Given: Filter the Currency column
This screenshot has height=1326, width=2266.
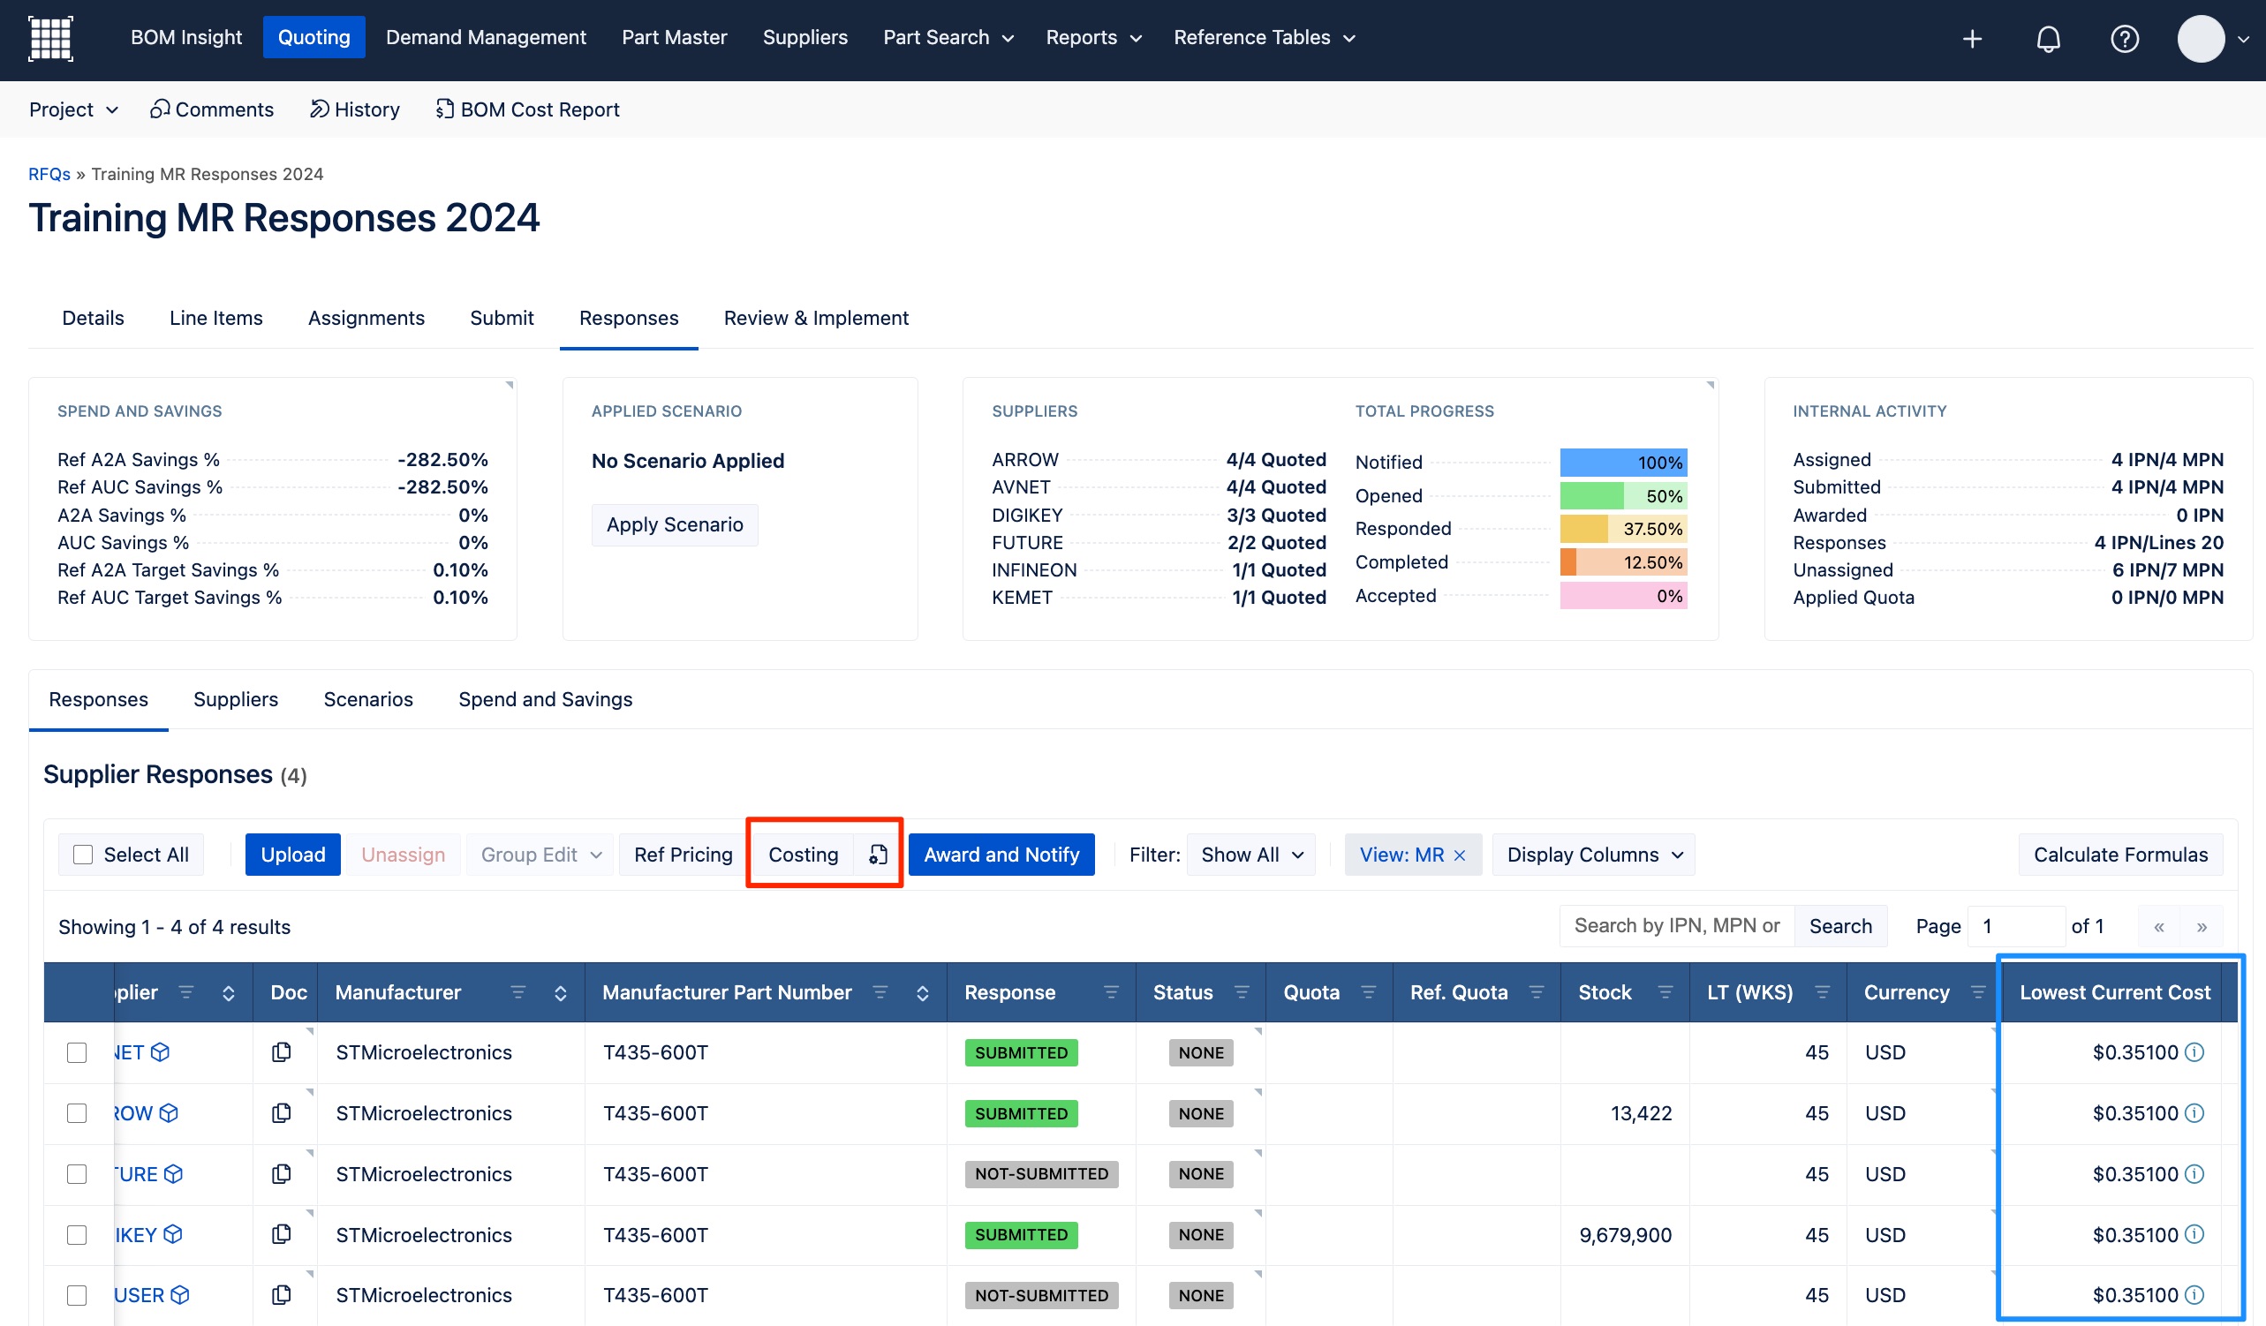Looking at the screenshot, I should pyautogui.click(x=1978, y=992).
